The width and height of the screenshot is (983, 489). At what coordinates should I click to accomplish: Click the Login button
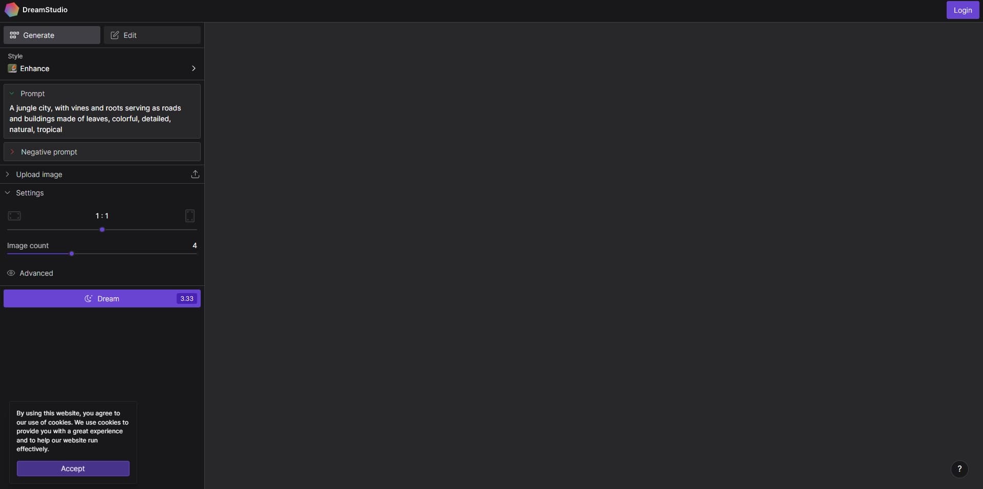[x=963, y=10]
